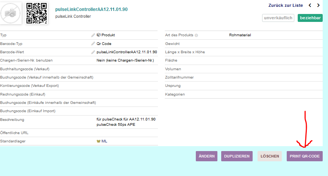This screenshot has height=176, width=328.
Task: Click the Beschreibung label
Action: (x=12, y=120)
